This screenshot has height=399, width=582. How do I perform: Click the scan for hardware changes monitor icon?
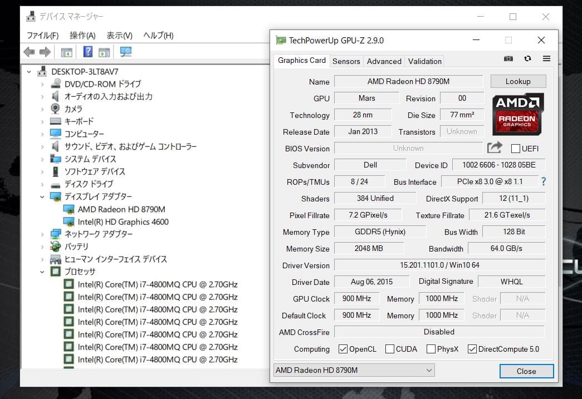pyautogui.click(x=126, y=52)
